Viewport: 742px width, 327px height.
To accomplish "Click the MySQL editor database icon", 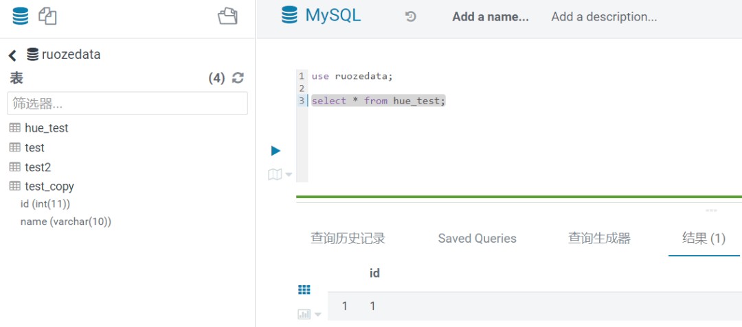I will 290,15.
